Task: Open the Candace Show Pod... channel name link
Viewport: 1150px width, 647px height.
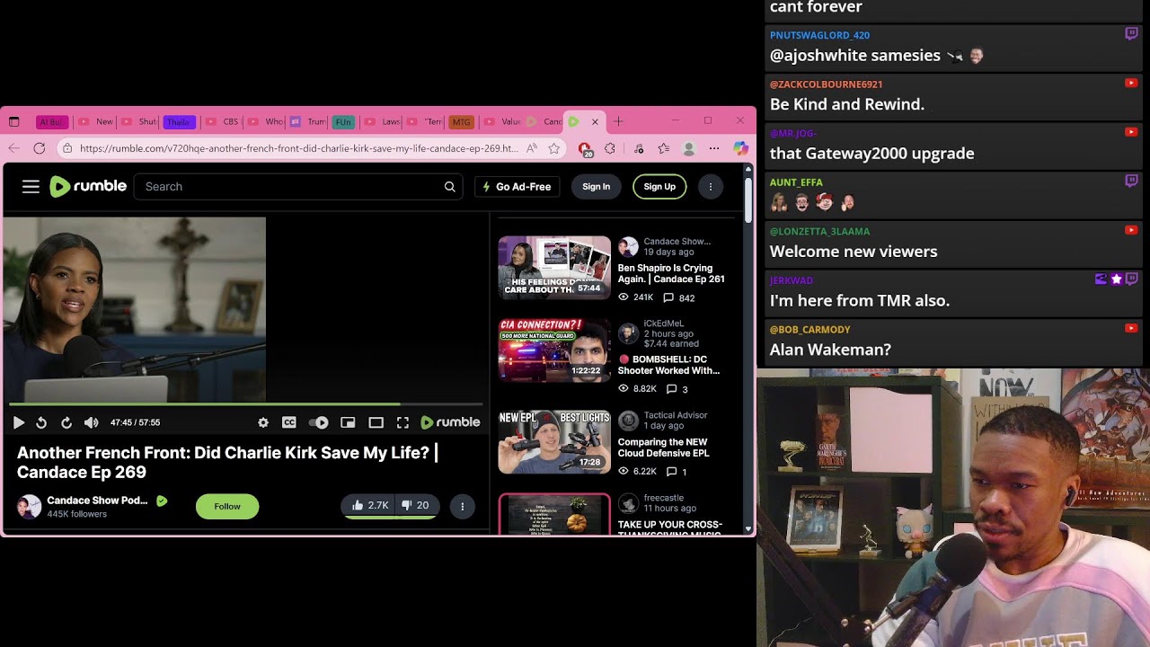Action: click(97, 501)
